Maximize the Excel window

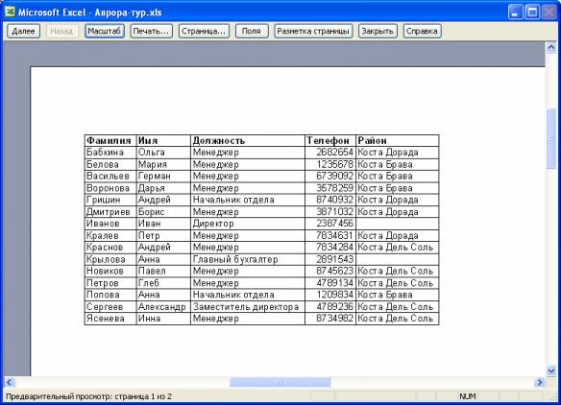click(532, 12)
